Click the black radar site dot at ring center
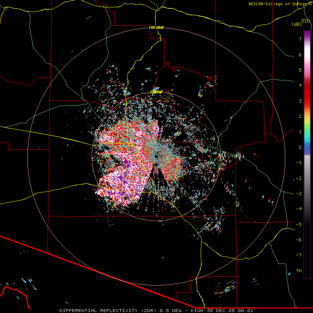This screenshot has width=313, height=313. click(156, 156)
